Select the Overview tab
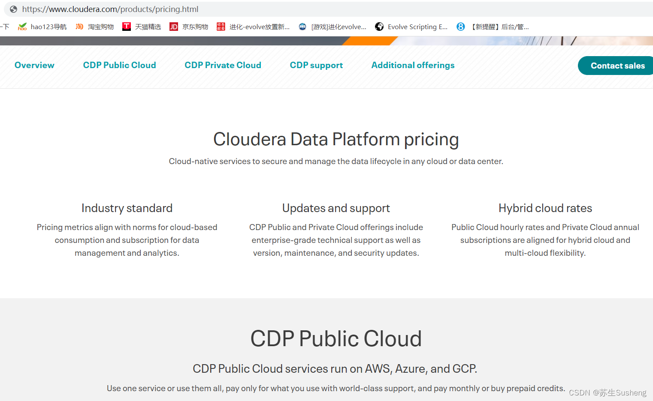Image resolution: width=653 pixels, height=401 pixels. click(34, 65)
